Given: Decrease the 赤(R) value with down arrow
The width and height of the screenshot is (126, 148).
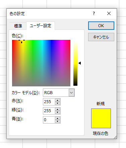Looking at the screenshot, I should pyautogui.click(x=58, y=103).
